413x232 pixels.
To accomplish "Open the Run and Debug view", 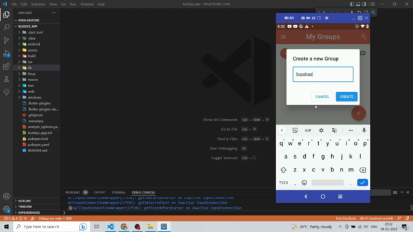I will click(x=6, y=53).
